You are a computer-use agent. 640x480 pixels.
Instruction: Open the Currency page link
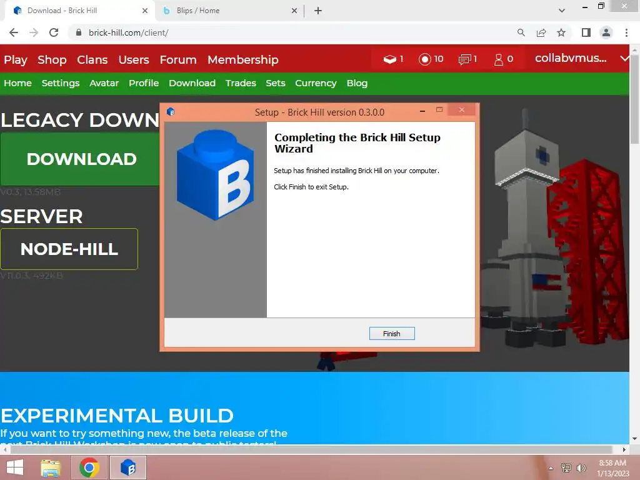coord(316,83)
